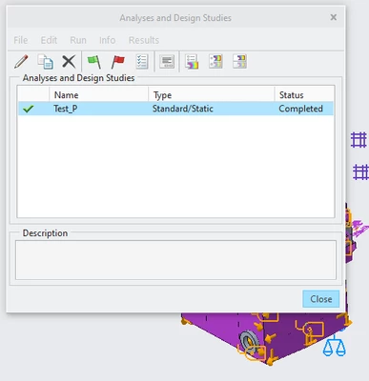Screen dimensions: 369x381
Task: Close the dialog with the title bar X
Action: coord(334,17)
